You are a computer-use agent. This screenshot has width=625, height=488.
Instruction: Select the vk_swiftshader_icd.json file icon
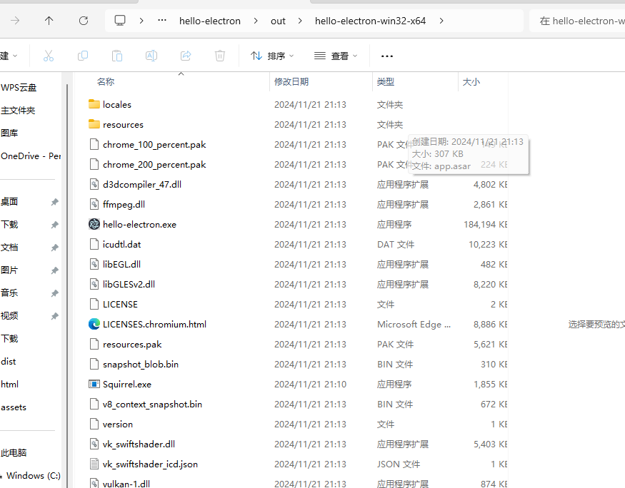pos(94,464)
